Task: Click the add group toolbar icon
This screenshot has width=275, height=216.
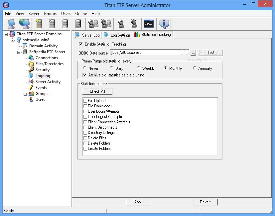Action: point(93,24)
